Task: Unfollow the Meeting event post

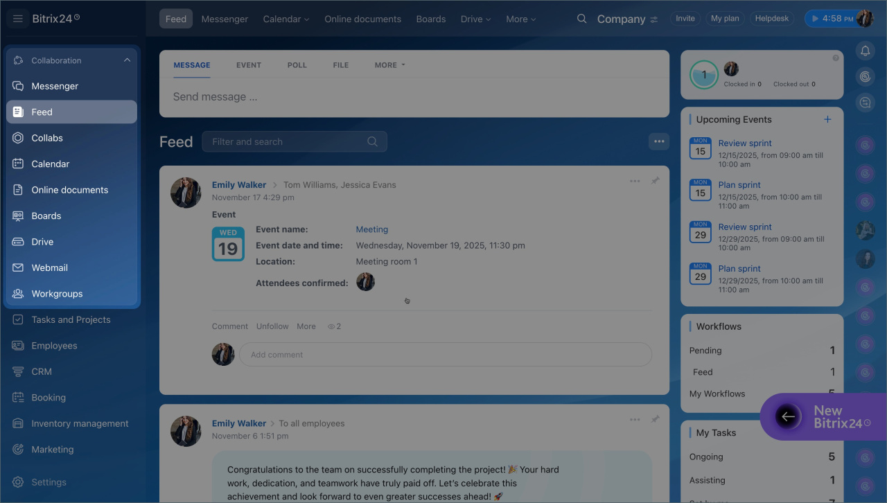Action: coord(272,326)
